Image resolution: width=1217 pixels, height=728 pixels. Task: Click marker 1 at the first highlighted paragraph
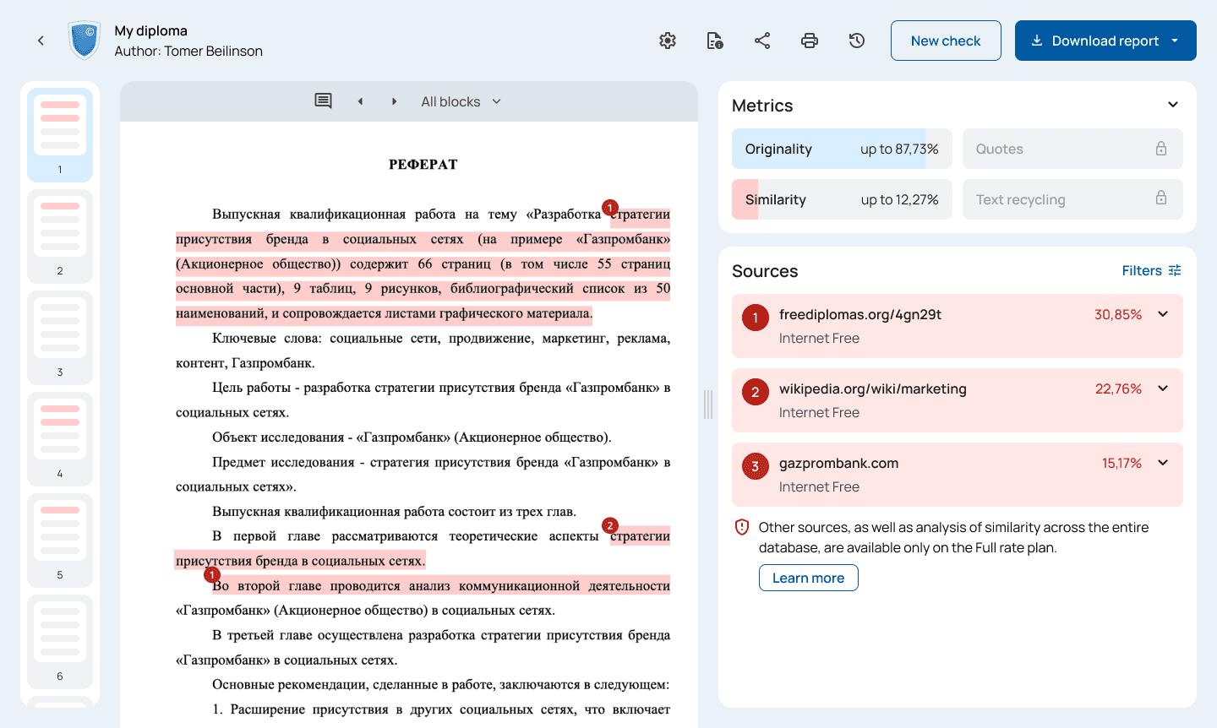coord(610,207)
